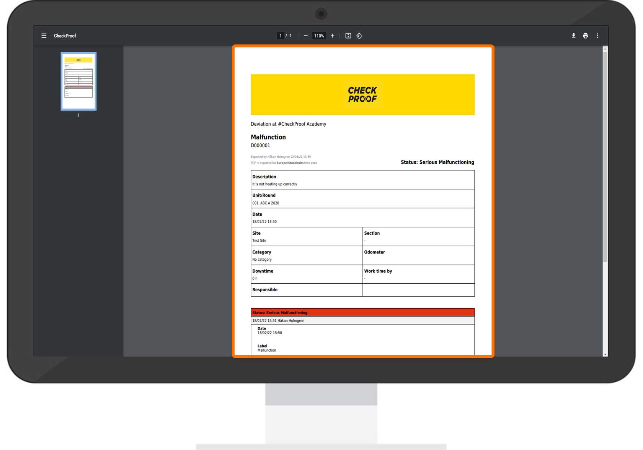Viewport: 643px width, 450px height.
Task: Print the document using the printer icon
Action: point(586,36)
